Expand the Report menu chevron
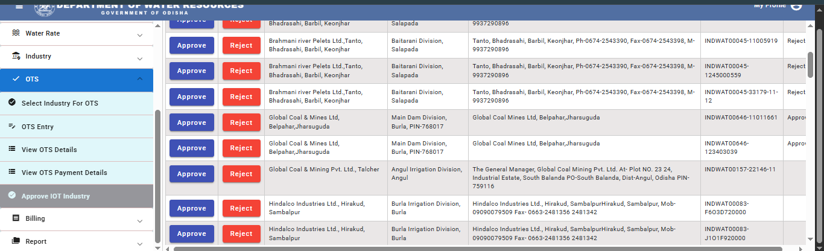 [x=140, y=243]
